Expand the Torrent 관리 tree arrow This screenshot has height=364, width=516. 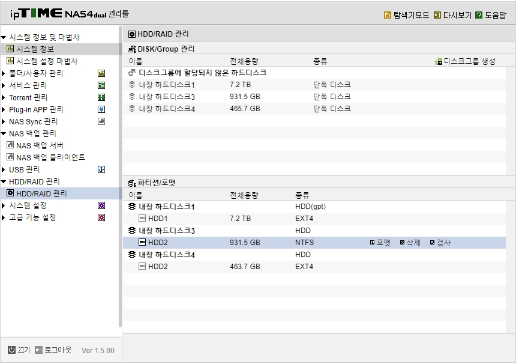pos(3,97)
